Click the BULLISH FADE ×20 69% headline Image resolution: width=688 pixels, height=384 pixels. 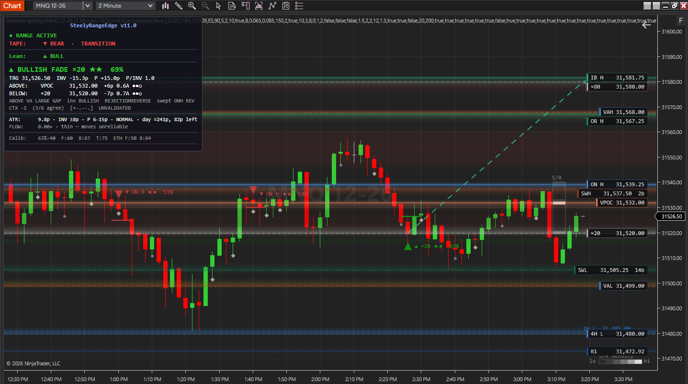[x=66, y=69]
